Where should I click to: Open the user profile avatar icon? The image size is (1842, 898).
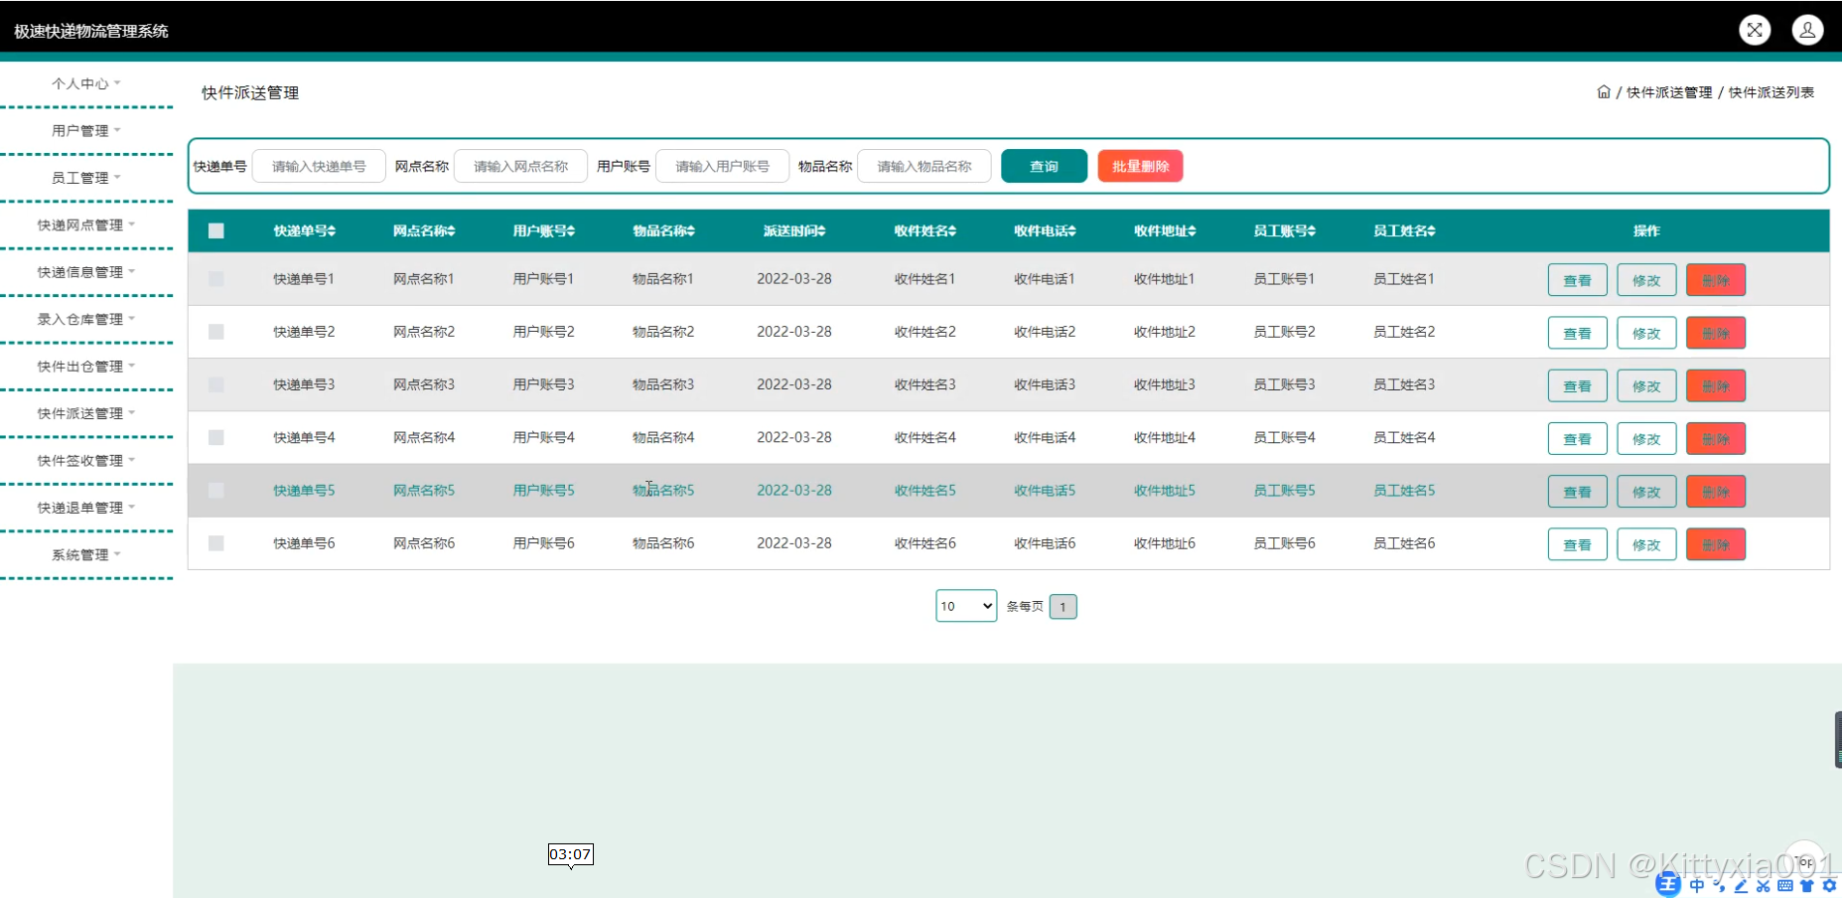click(x=1807, y=30)
